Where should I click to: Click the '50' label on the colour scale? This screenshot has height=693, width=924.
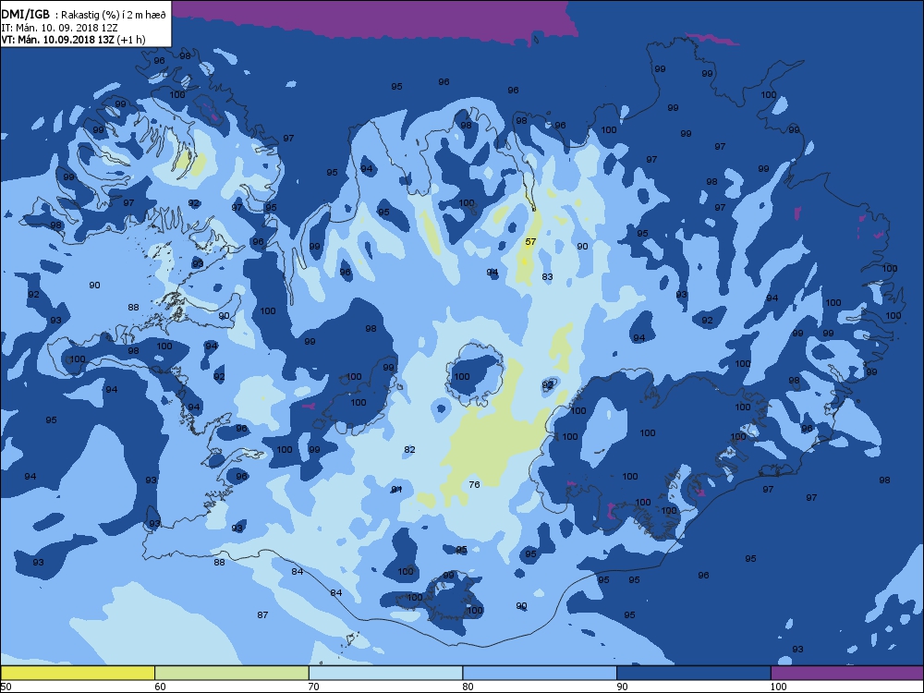6,687
